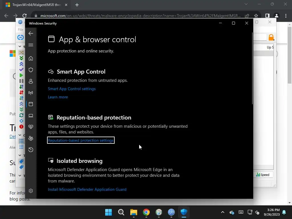This screenshot has width=292, height=219.
Task: Click Windows Security taskbar shield icon
Action: 184,212
